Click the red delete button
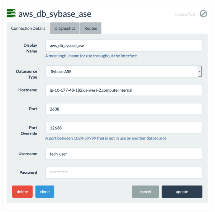The width and height of the screenshot is (215, 212). tap(22, 192)
